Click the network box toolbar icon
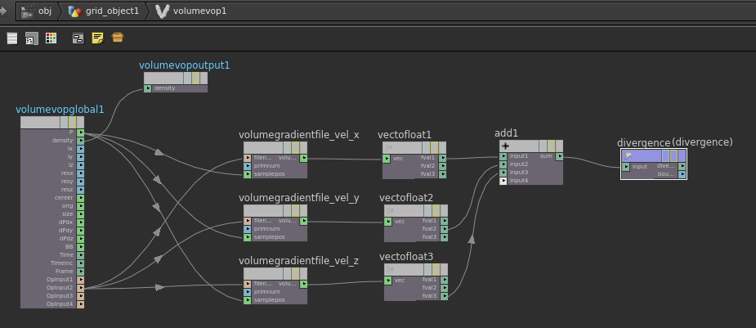Image resolution: width=756 pixels, height=328 pixels. click(78, 38)
